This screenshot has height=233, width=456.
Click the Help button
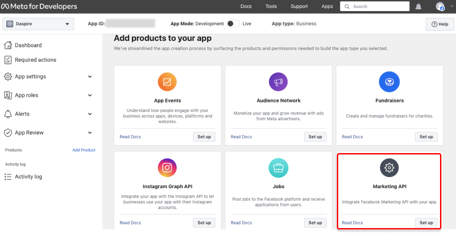(x=440, y=24)
